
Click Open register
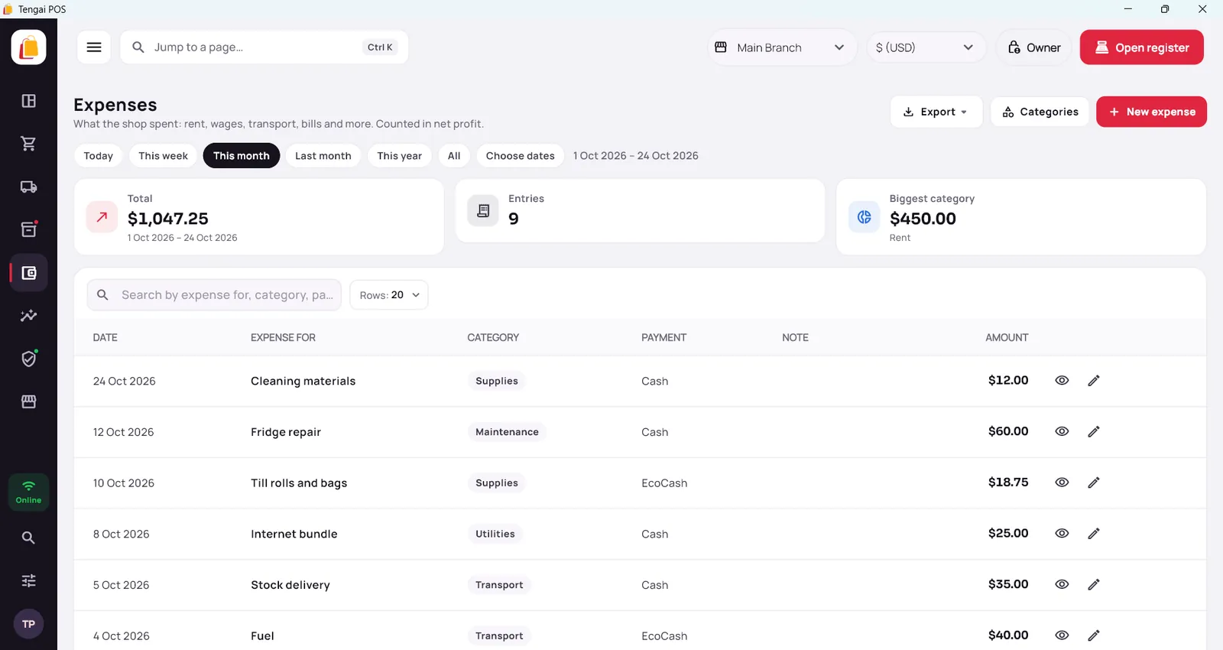(1142, 47)
